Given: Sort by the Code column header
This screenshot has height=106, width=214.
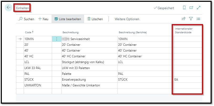Looking at the screenshot, I should coord(29,32).
